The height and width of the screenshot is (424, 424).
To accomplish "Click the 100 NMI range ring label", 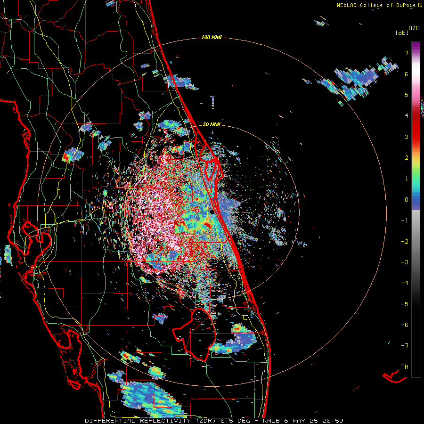I will click(212, 37).
